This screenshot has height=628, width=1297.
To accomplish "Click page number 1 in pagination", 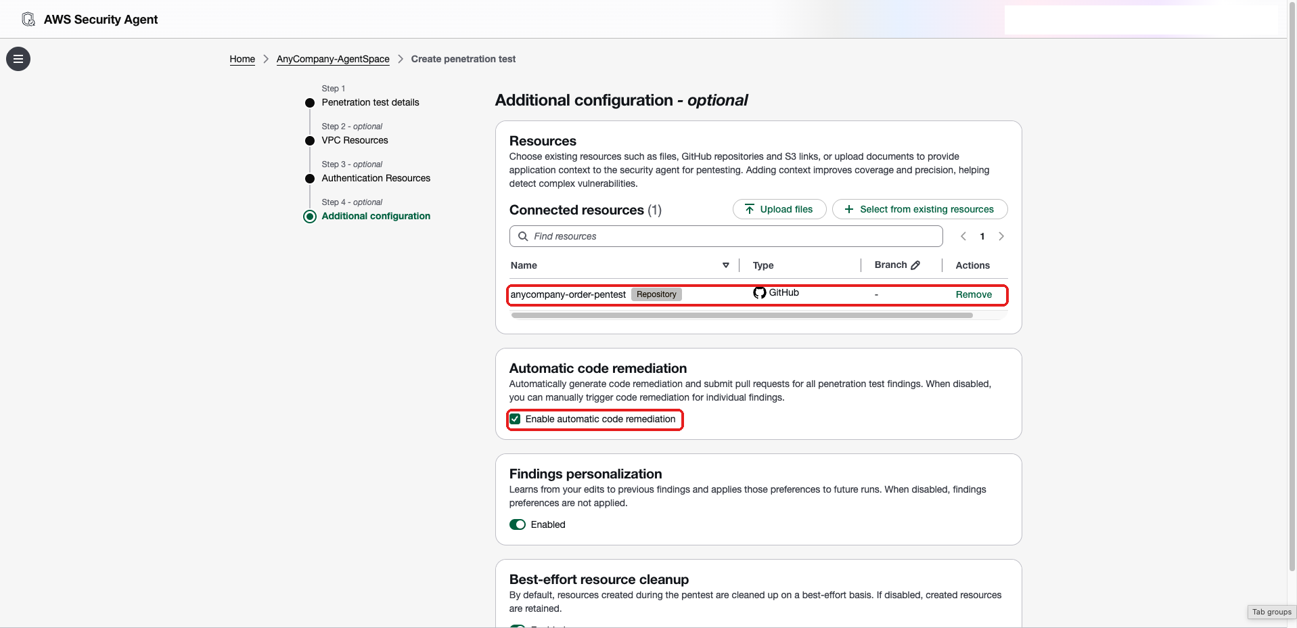I will pyautogui.click(x=982, y=236).
